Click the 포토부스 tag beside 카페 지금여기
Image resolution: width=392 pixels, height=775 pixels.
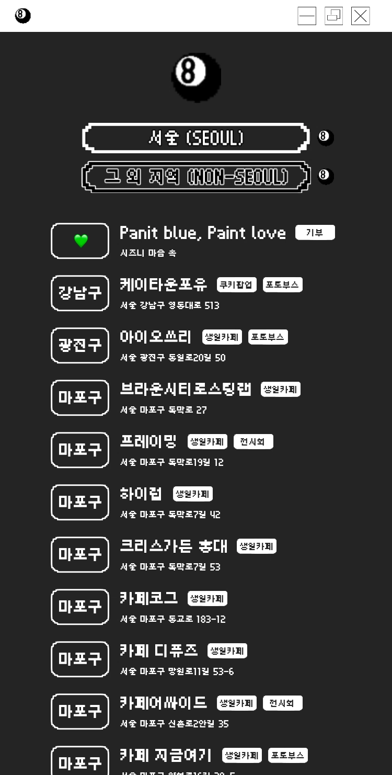(x=288, y=756)
